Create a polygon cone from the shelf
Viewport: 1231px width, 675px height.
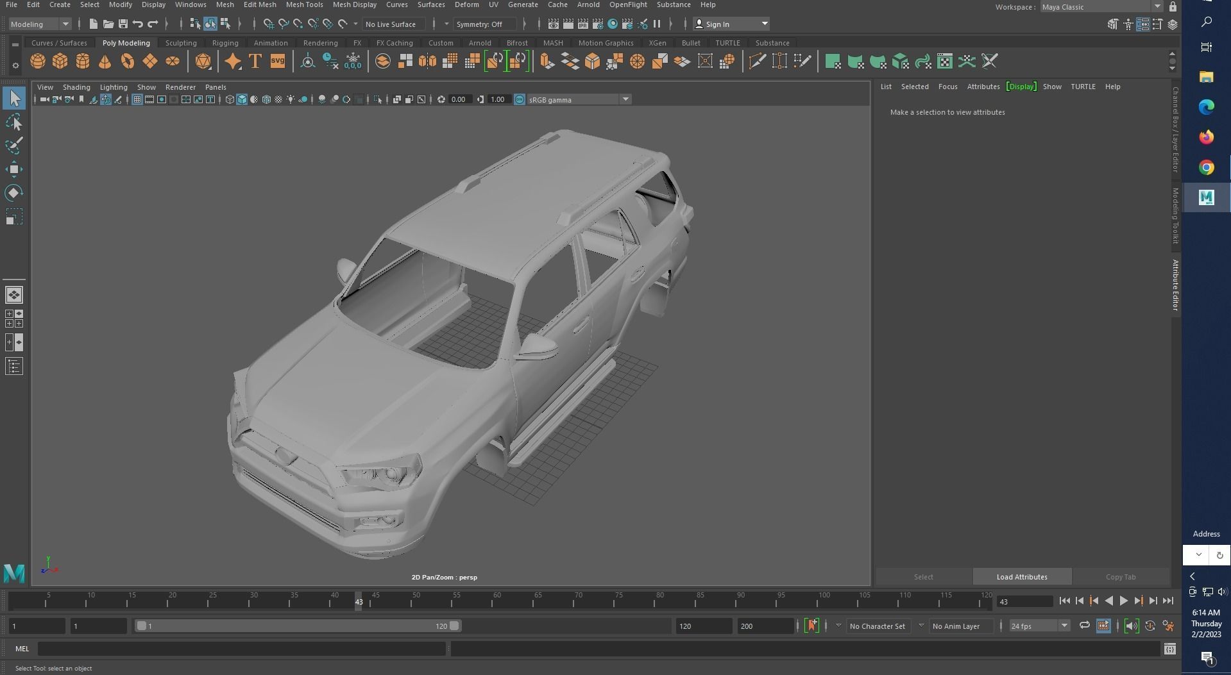[105, 62]
